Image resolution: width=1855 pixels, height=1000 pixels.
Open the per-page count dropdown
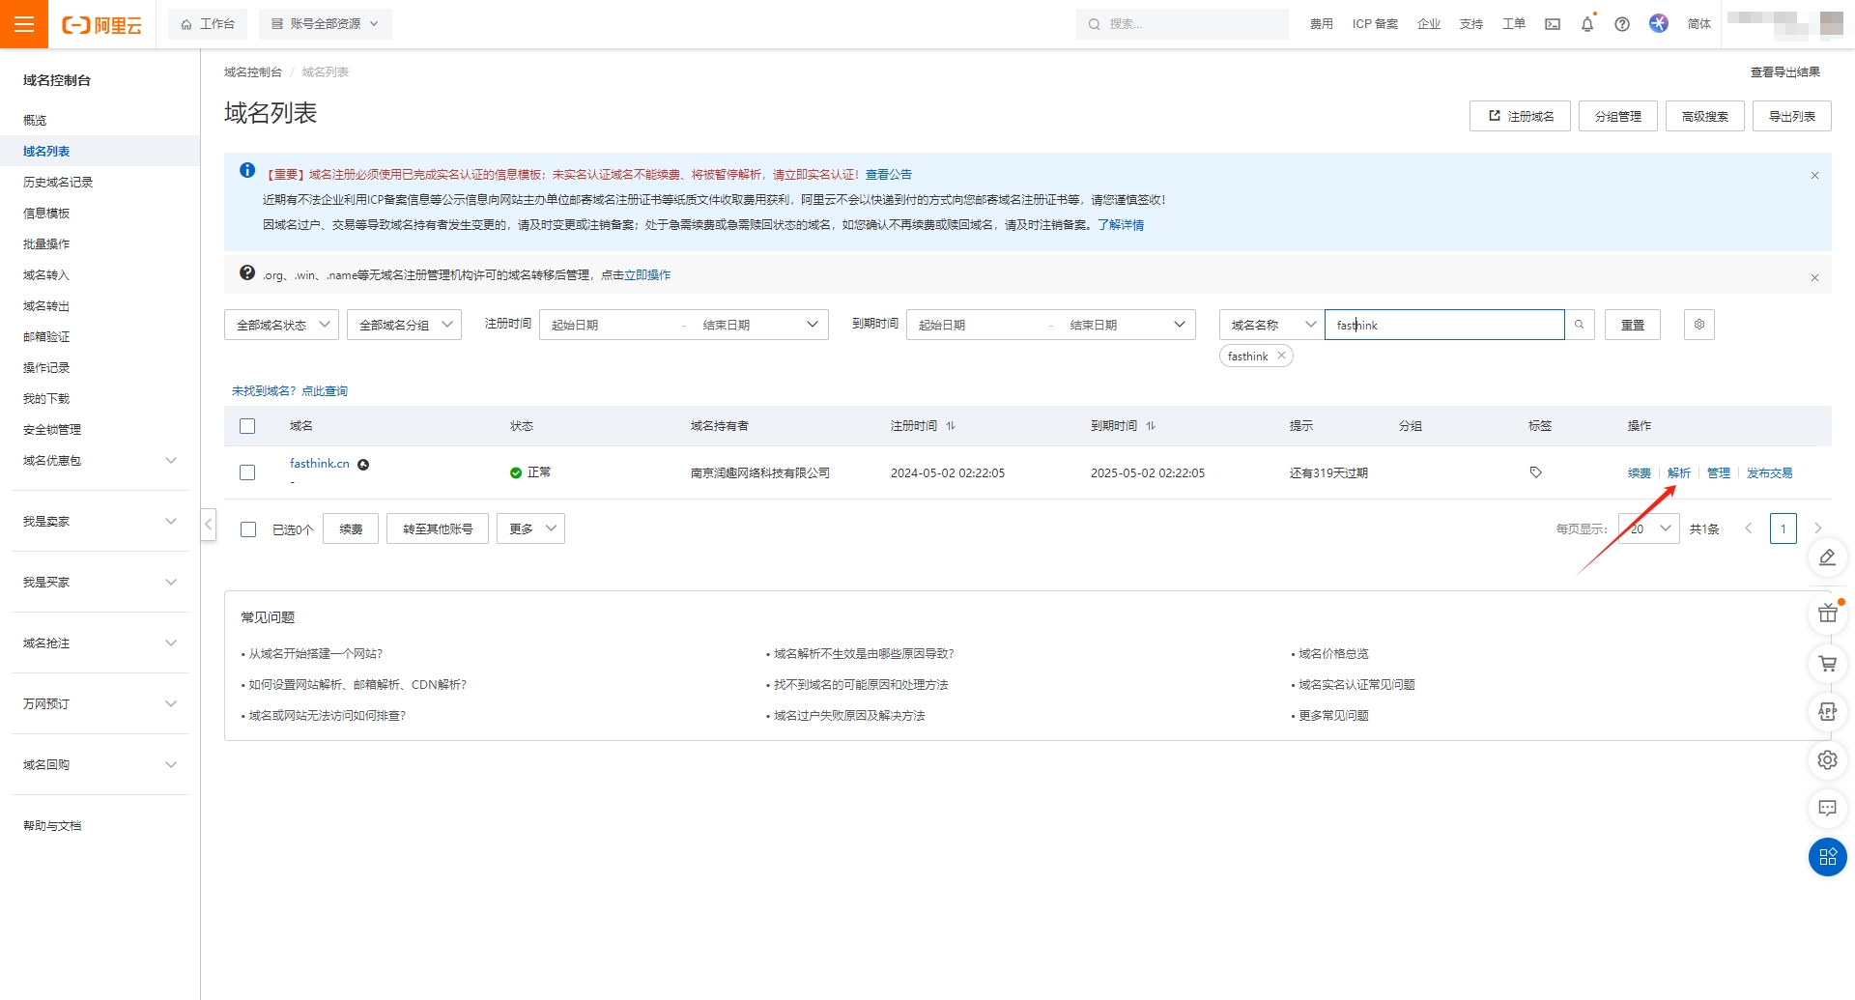coord(1648,529)
